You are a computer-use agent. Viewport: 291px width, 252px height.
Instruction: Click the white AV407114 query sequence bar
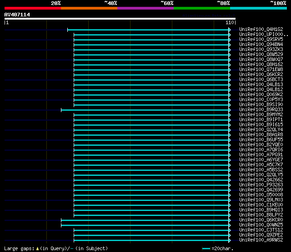coord(120,19)
